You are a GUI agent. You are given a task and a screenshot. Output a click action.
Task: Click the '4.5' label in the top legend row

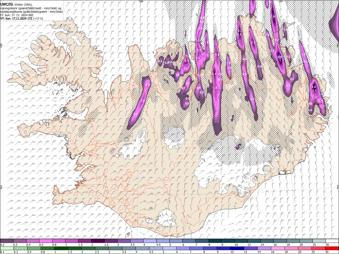tap(158, 245)
